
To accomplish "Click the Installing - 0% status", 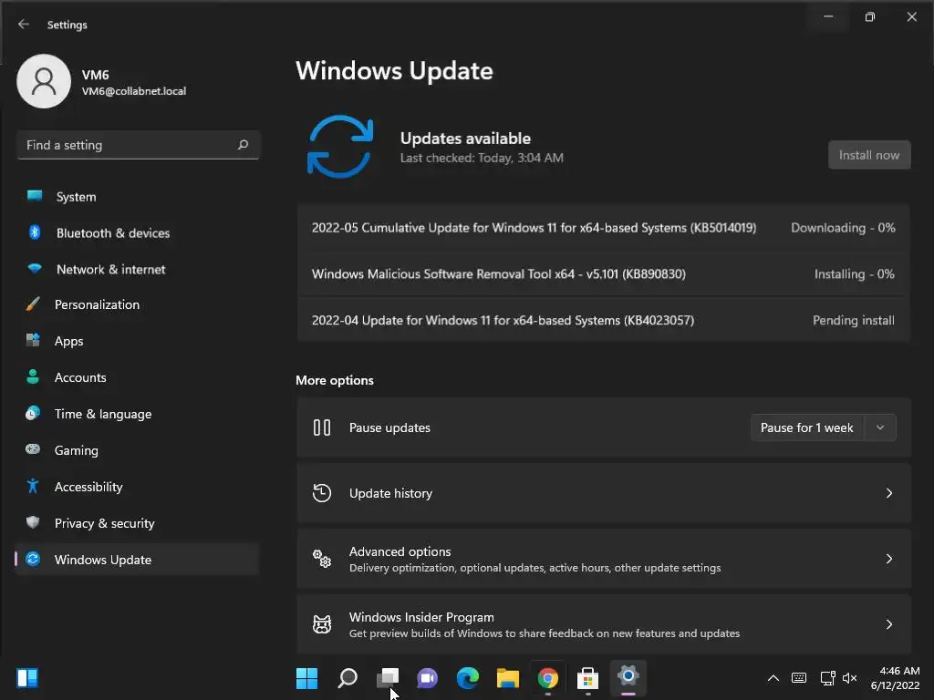I will click(x=854, y=273).
